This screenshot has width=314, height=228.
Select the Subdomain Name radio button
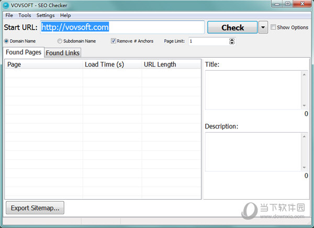click(60, 41)
